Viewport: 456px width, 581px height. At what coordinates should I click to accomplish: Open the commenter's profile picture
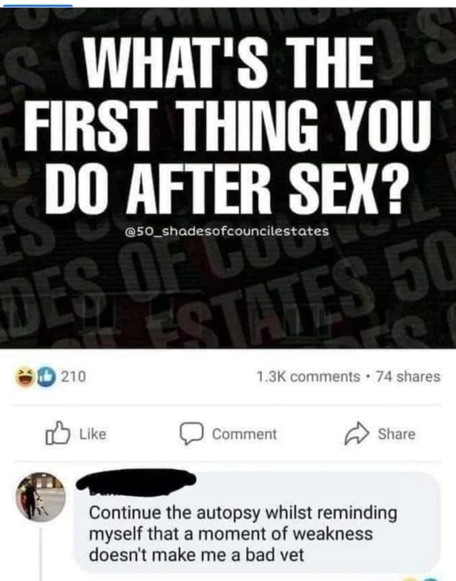[x=40, y=497]
